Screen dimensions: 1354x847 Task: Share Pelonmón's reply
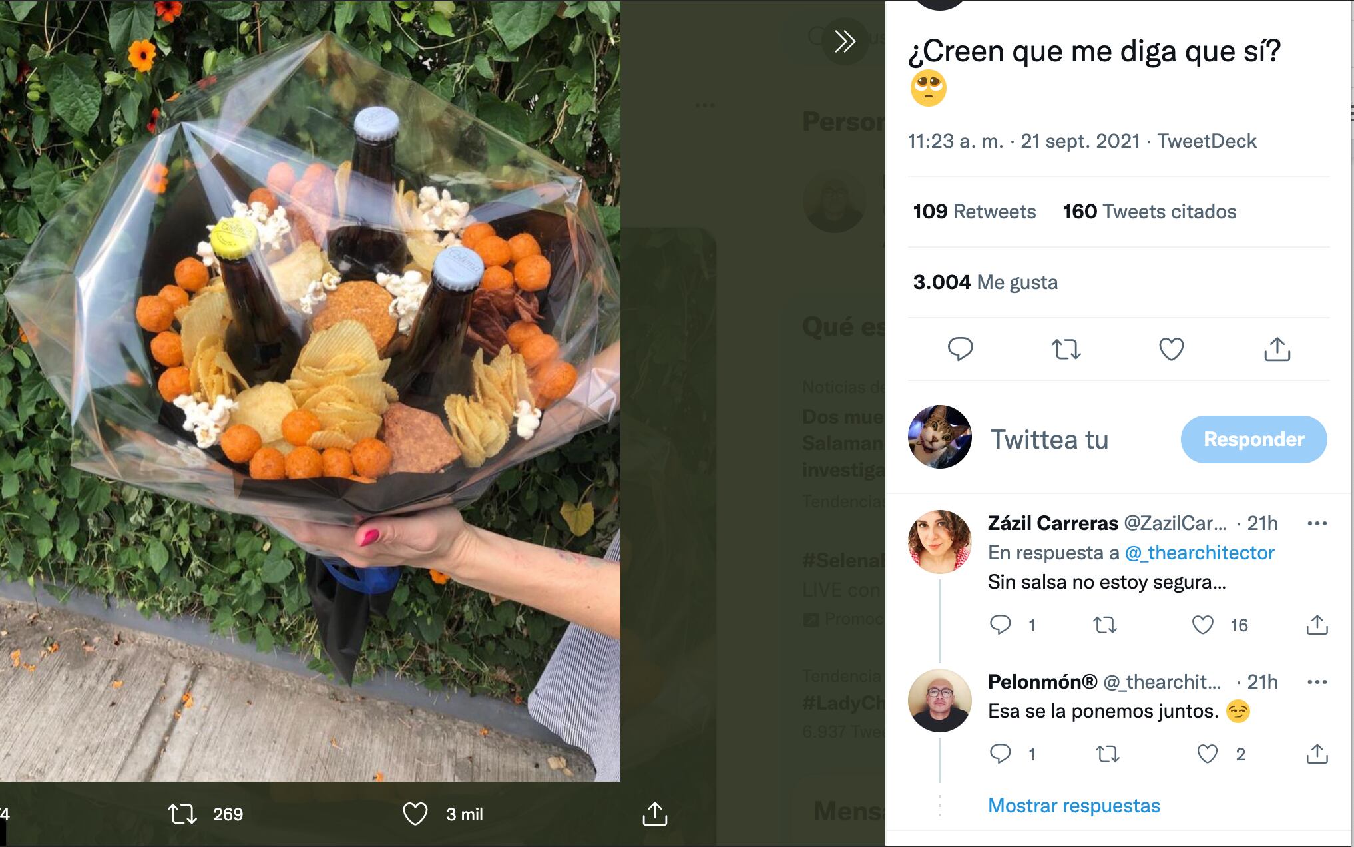coord(1317,754)
